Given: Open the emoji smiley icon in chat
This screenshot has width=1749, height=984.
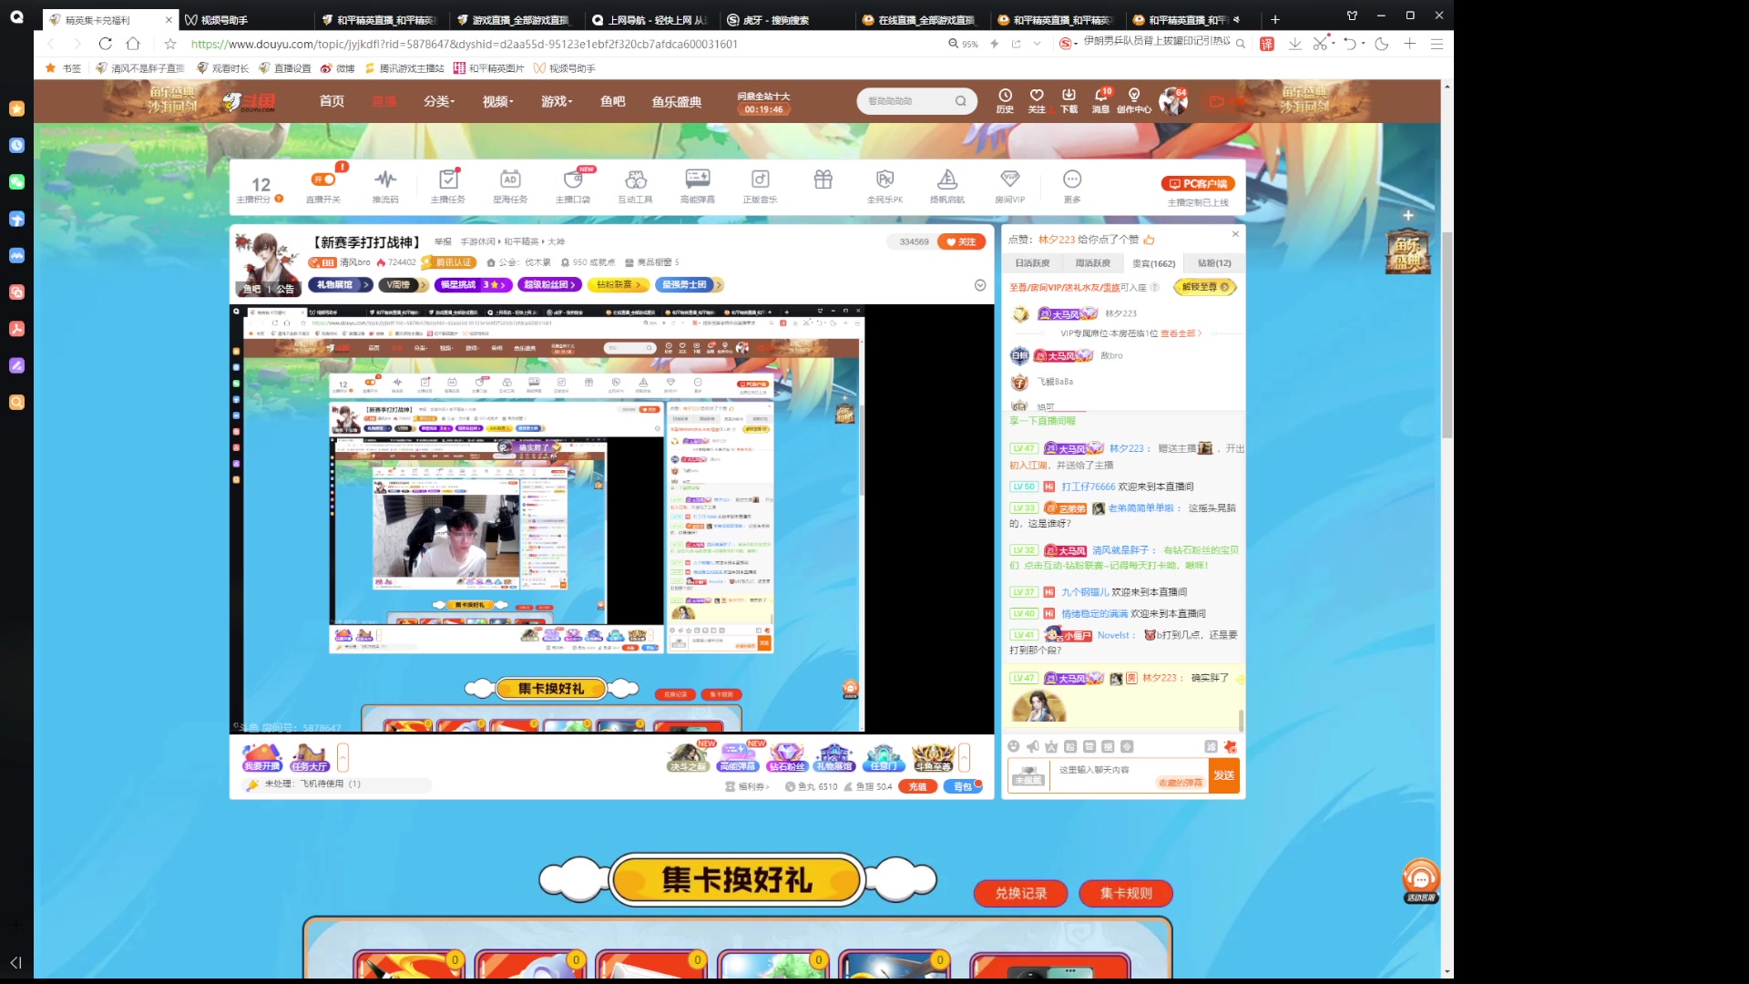Looking at the screenshot, I should coord(1014,746).
